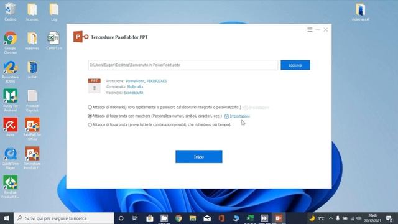Click the gear icon beside mask Impostazioni

[226, 116]
